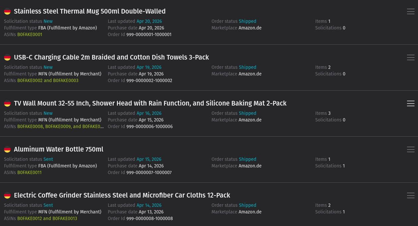Open the hamburger menu for Aluminum Water Bottle
Screen dimensions: 418x226
coord(411,149)
